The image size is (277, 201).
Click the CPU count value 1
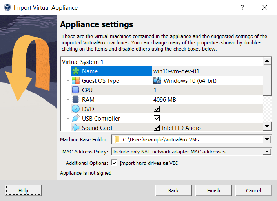pyautogui.click(x=155, y=90)
